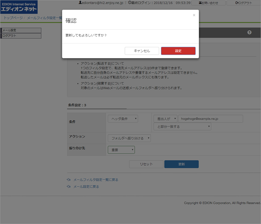The width and height of the screenshot is (261, 224).
Task: Open the 差出人が dropdown
Action: pos(165,119)
